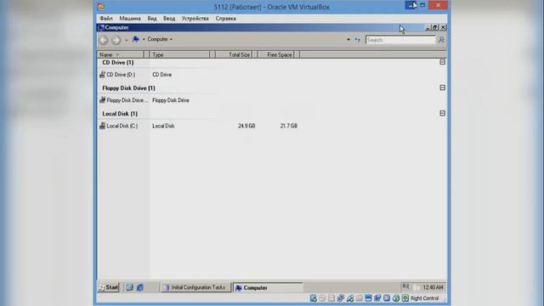
Task: Collapse the Floppy Disk Drive group
Action: (442, 88)
